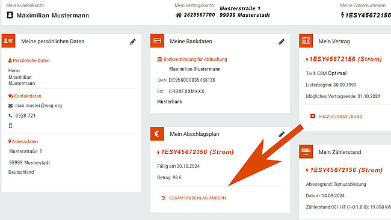391x220 pixels.
Task: Click BIC value CRBXFXXMXXX
Action: pos(186,91)
